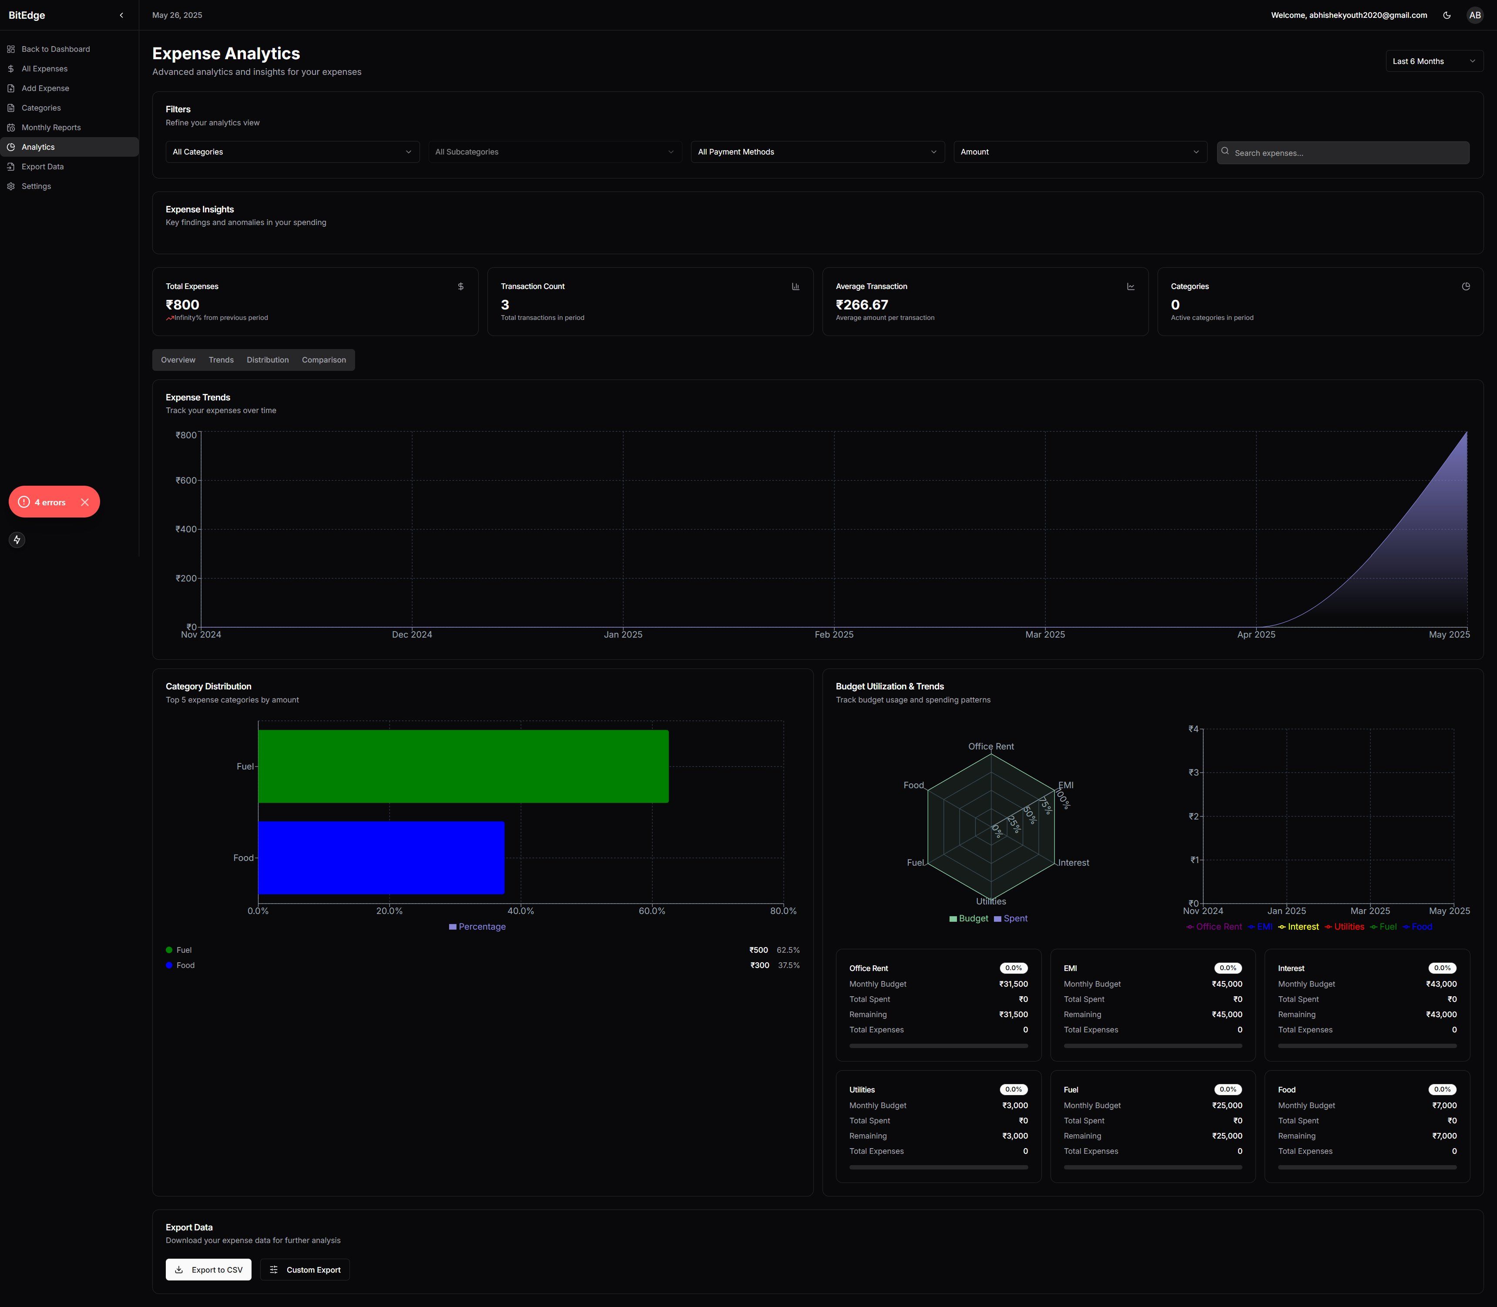1497x1307 pixels.
Task: Collapse the BitEdge sidebar chevron
Action: point(121,15)
